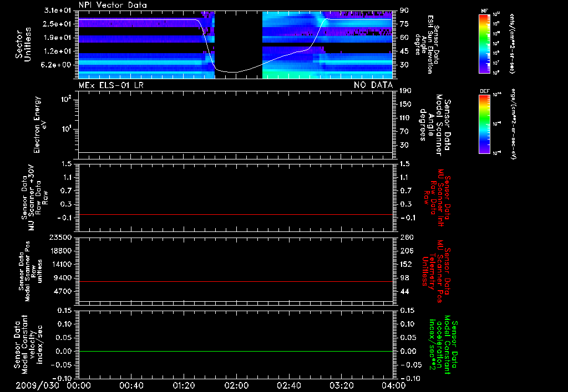Click the 'Electron Energy eV' axis label
This screenshot has height=392, width=568.
39,125
